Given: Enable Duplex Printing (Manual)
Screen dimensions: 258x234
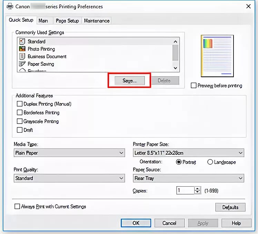Looking at the screenshot, I should (20, 104).
